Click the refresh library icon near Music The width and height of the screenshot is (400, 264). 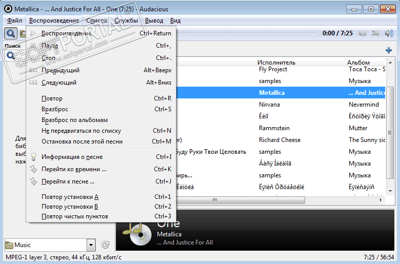click(x=105, y=245)
